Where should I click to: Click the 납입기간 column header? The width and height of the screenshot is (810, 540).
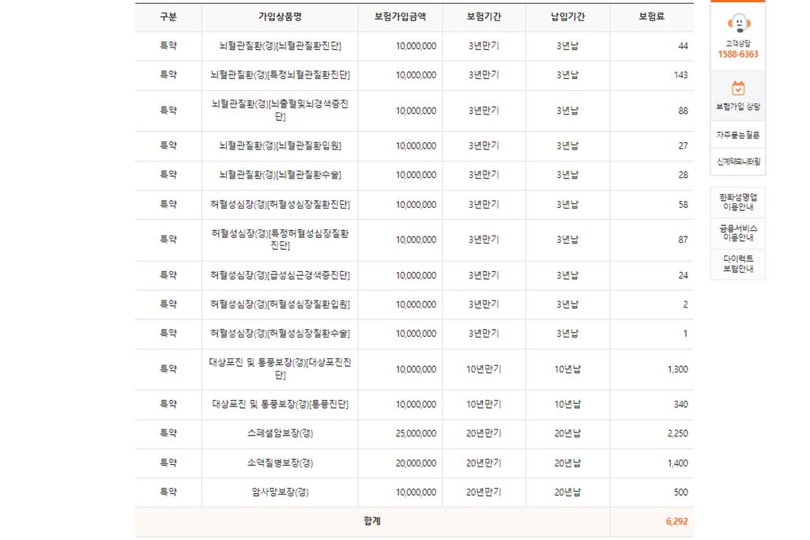[x=567, y=17]
